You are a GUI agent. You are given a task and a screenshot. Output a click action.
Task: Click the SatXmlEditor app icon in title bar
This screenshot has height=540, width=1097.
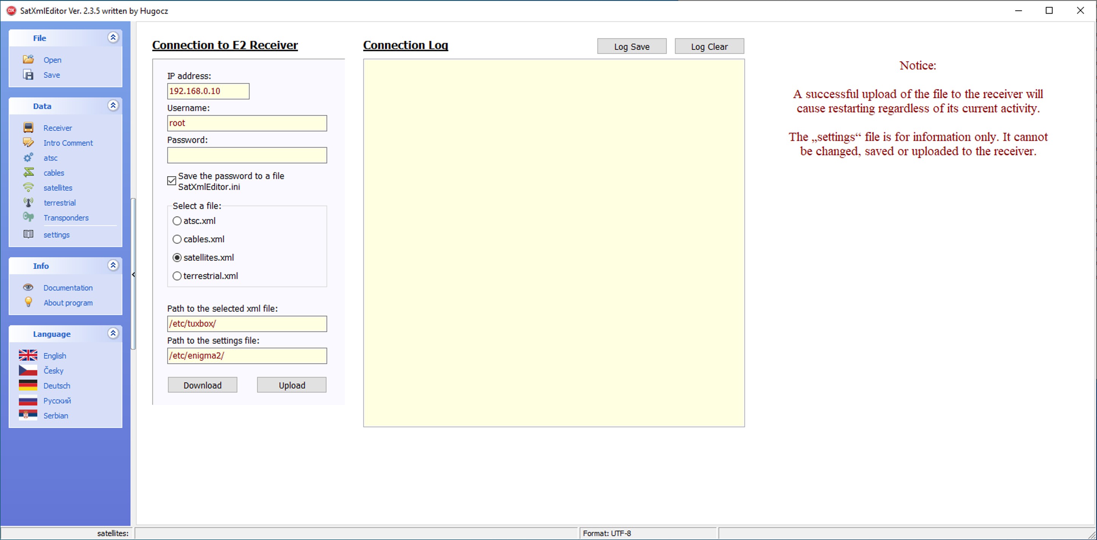[11, 11]
